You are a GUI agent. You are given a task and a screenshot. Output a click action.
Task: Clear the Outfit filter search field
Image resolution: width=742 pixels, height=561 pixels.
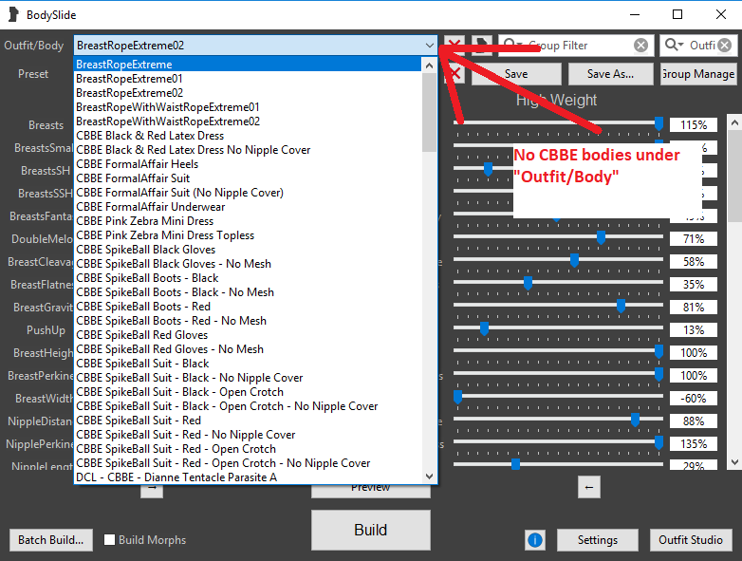[x=725, y=46]
